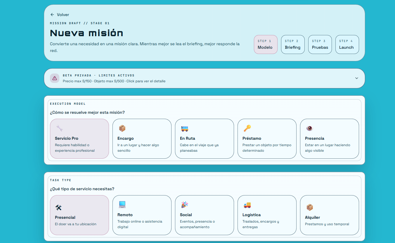395x243 pixels.
Task: Click the warning triangle icon in beta banner
Action: (x=55, y=78)
